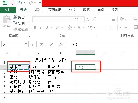Open the borders dropdown arrow
Image resolution: width=138 pixels, height=103 pixels.
coord(63,27)
